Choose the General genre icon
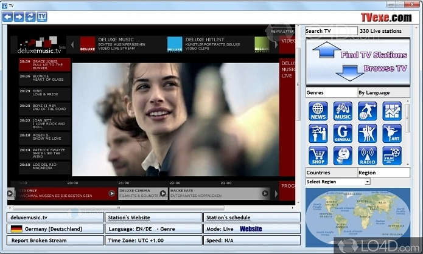This screenshot has height=254, width=423. click(343, 133)
